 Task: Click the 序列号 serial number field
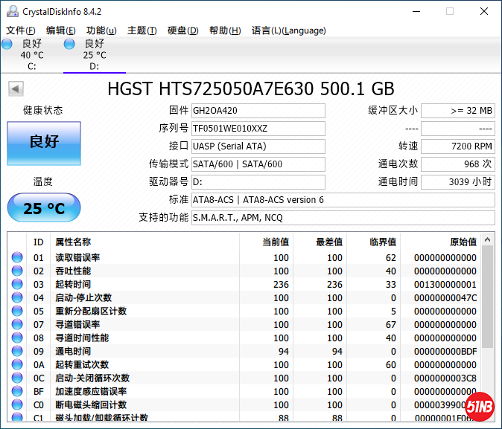point(258,129)
